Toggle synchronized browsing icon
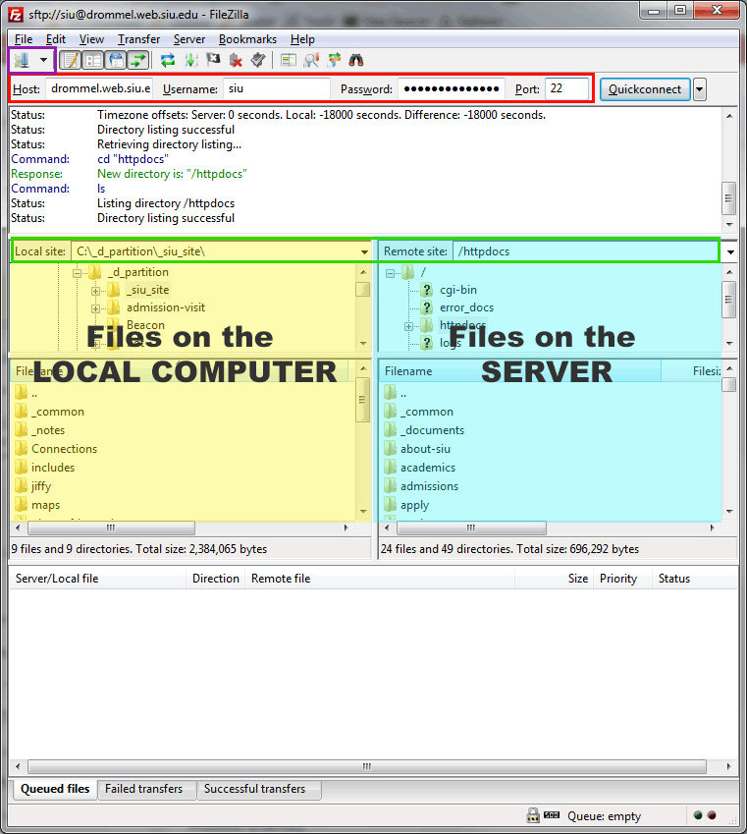The height and width of the screenshot is (834, 747). click(x=334, y=60)
